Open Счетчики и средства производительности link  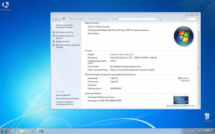(64, 103)
